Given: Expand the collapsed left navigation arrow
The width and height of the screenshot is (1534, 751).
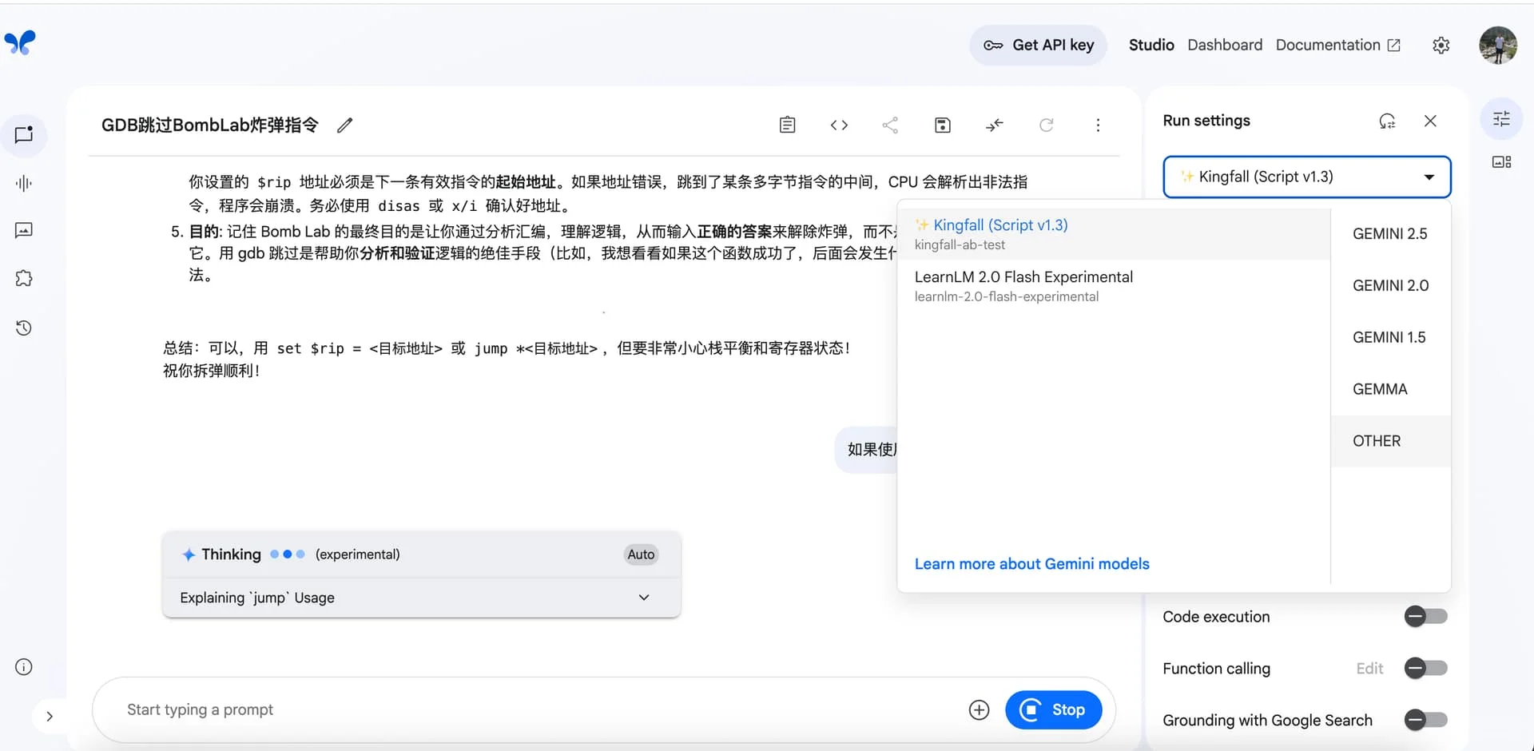Looking at the screenshot, I should (51, 716).
